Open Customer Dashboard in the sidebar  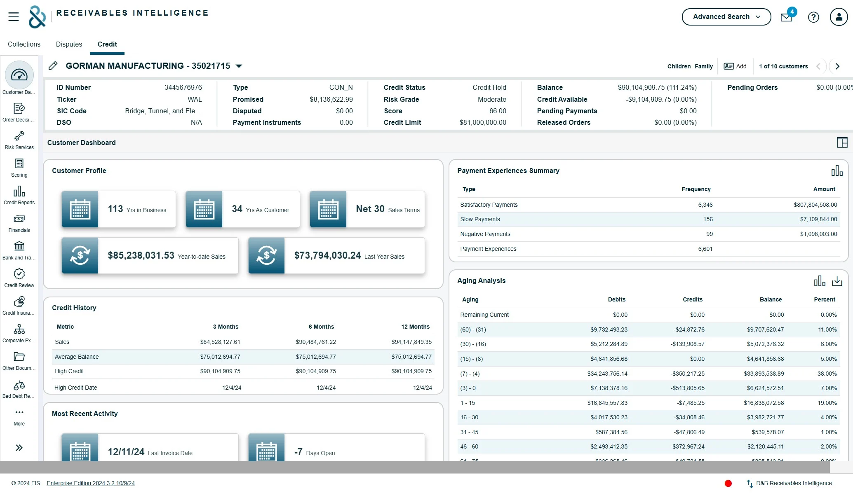point(19,78)
